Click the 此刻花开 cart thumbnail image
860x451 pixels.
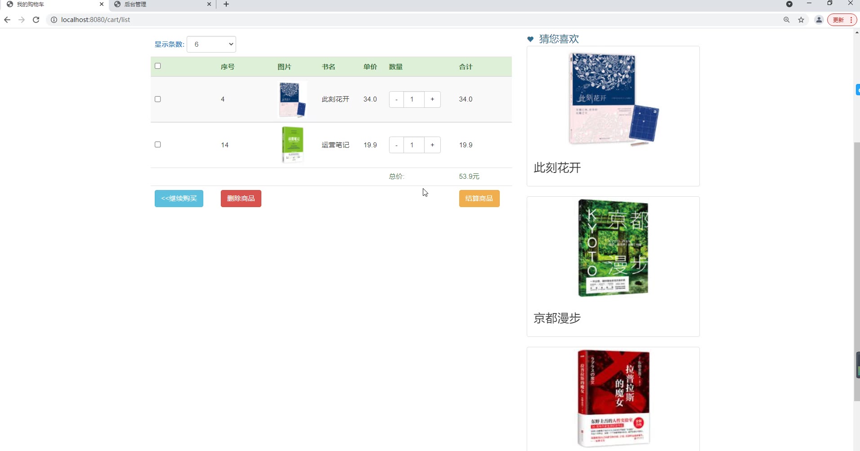click(x=292, y=99)
